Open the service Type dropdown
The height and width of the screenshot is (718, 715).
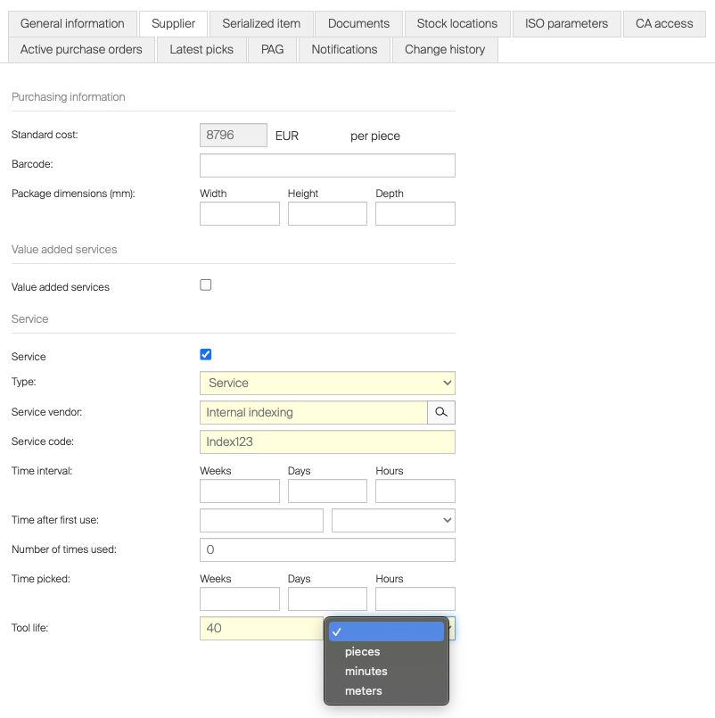[x=327, y=383]
